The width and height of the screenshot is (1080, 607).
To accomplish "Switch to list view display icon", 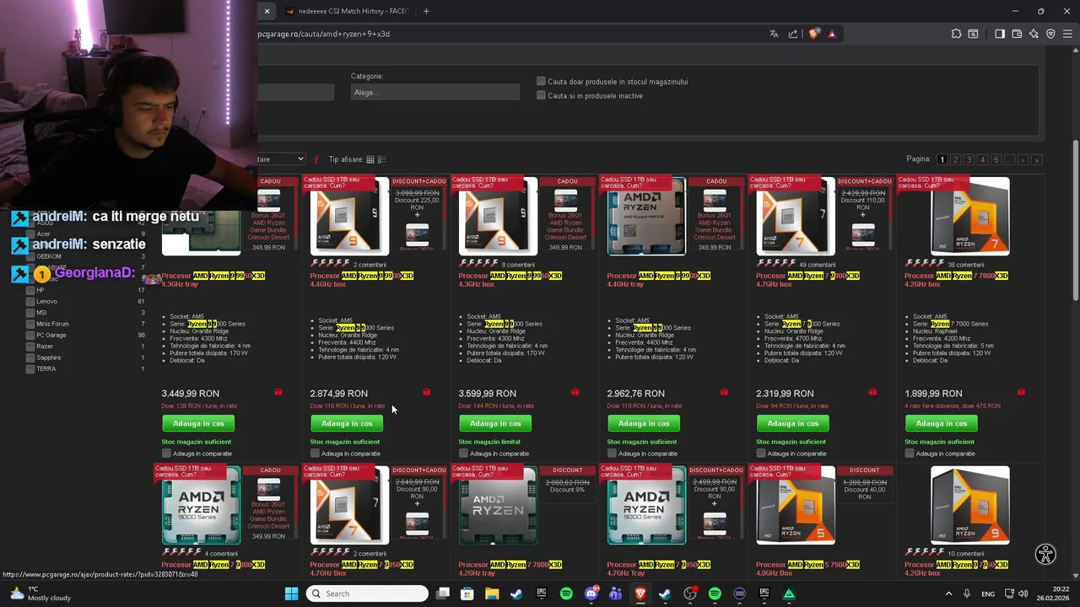I will [381, 159].
